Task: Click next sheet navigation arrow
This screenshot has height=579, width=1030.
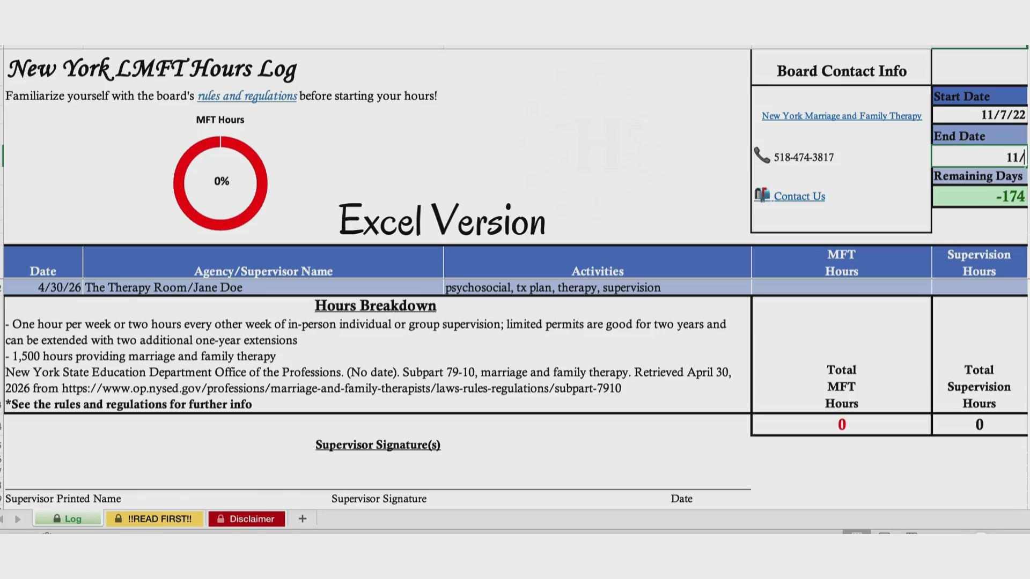Action: tap(18, 519)
